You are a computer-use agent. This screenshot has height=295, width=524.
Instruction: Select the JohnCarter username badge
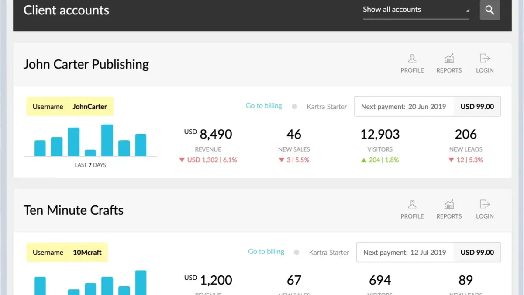[x=70, y=106]
